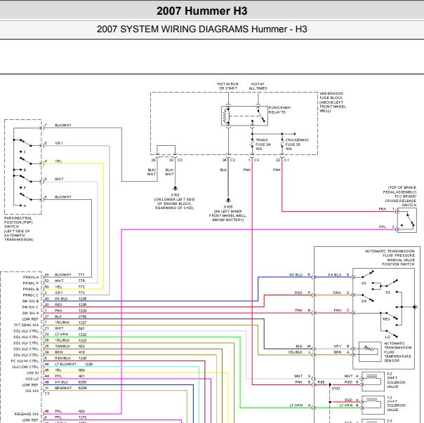
Task: Click the "BRN/WHT" wire color label
Action: click(x=63, y=388)
